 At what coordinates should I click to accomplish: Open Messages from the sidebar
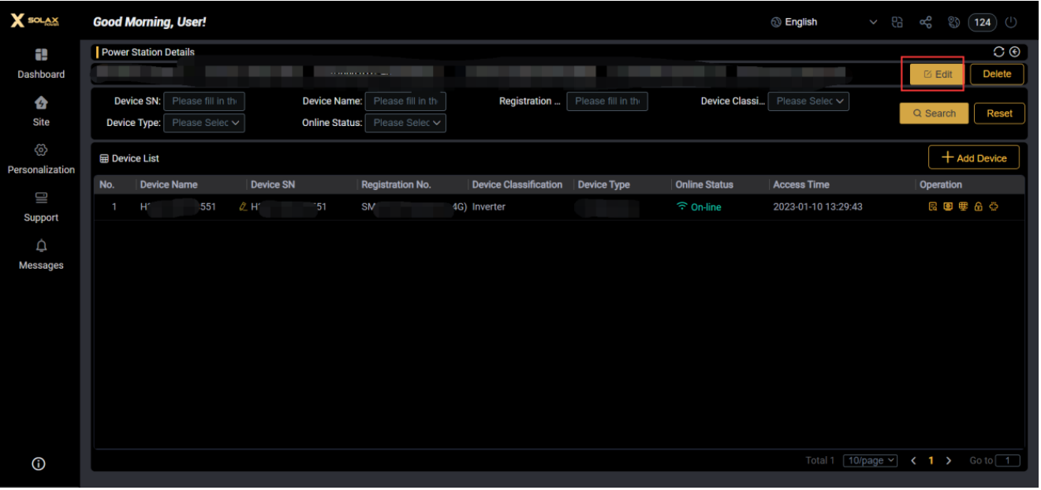point(41,255)
